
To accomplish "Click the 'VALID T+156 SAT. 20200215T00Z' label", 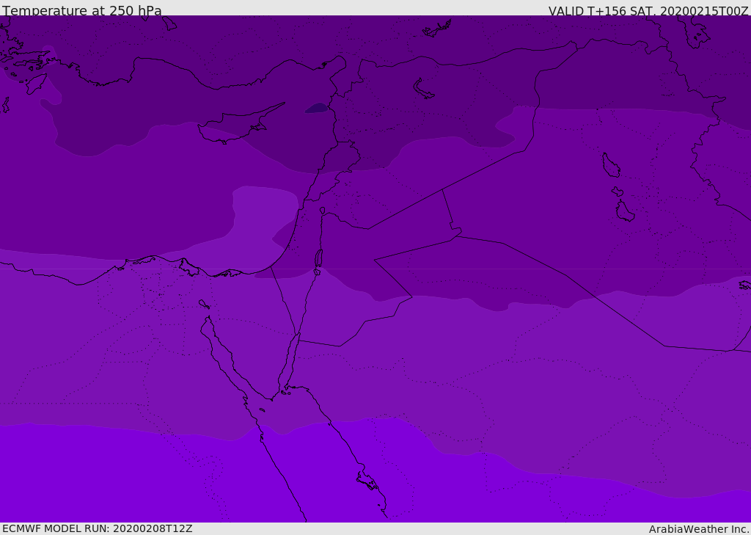I will (648, 11).
